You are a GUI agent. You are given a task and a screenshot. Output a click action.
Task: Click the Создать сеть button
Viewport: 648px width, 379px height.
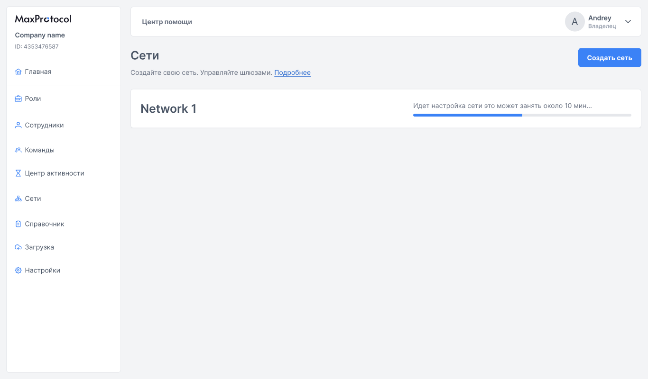pyautogui.click(x=610, y=58)
